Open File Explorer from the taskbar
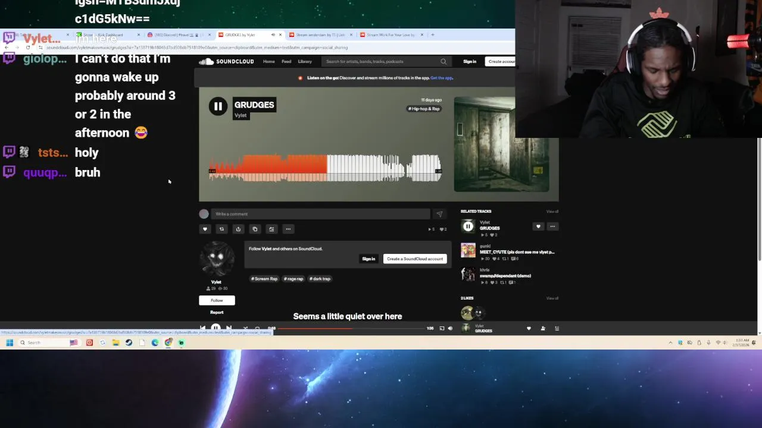 pos(115,342)
